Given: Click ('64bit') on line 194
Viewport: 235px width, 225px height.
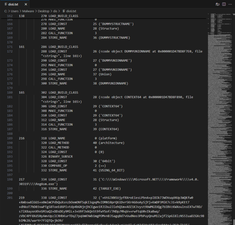Looking at the screenshot, I should (x=107, y=161).
